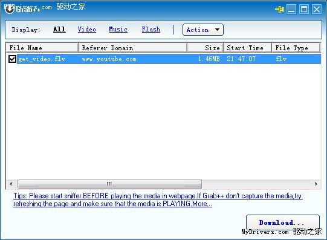Open the Tips sniffer help link
The image size is (327, 240).
pos(158,199)
